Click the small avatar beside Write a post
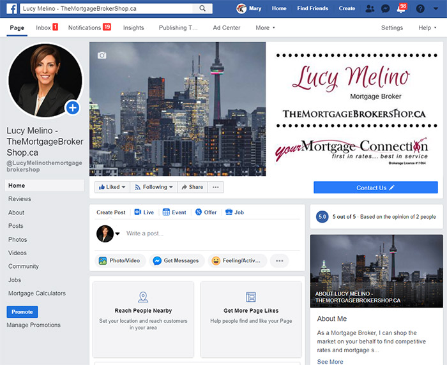447x365 pixels. point(105,234)
